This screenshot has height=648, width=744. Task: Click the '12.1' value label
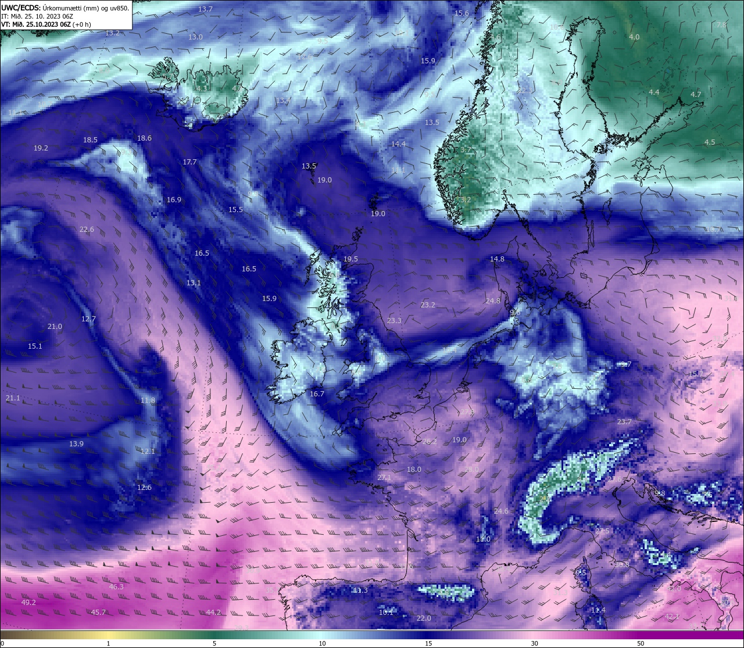click(x=148, y=452)
